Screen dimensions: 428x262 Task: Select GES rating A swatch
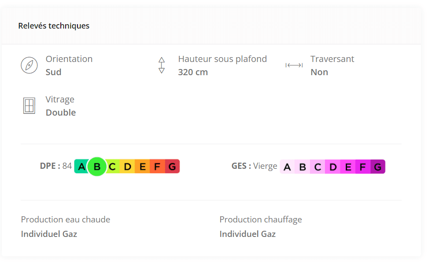pyautogui.click(x=287, y=167)
